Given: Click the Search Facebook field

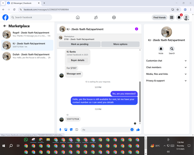Looking at the screenshot, I should [31, 17].
